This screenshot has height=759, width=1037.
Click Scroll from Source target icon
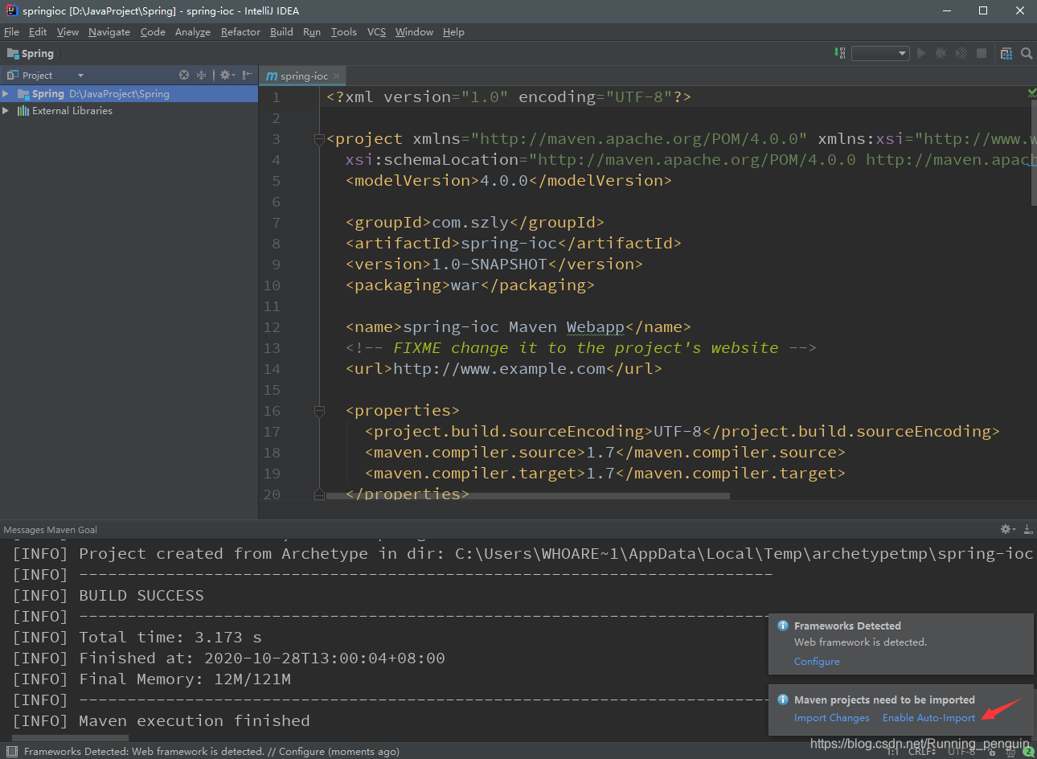click(184, 75)
